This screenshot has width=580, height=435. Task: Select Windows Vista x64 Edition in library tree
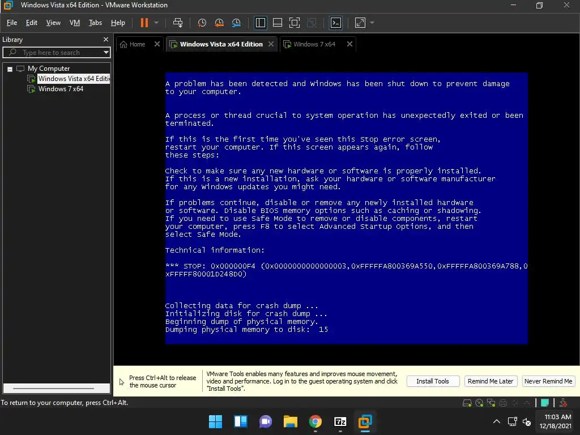point(74,78)
